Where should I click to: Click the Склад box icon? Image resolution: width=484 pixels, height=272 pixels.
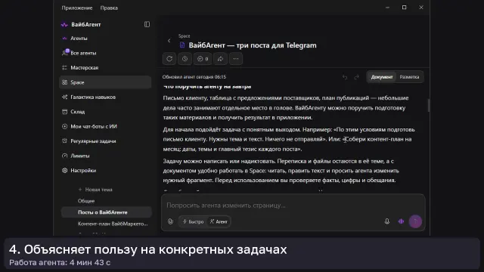[64, 112]
